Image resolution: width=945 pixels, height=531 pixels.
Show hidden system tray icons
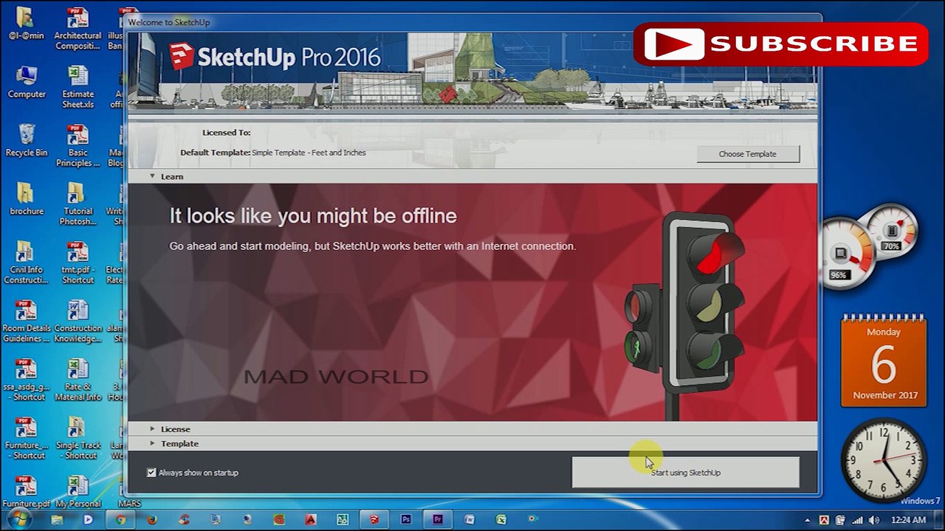pyautogui.click(x=807, y=520)
